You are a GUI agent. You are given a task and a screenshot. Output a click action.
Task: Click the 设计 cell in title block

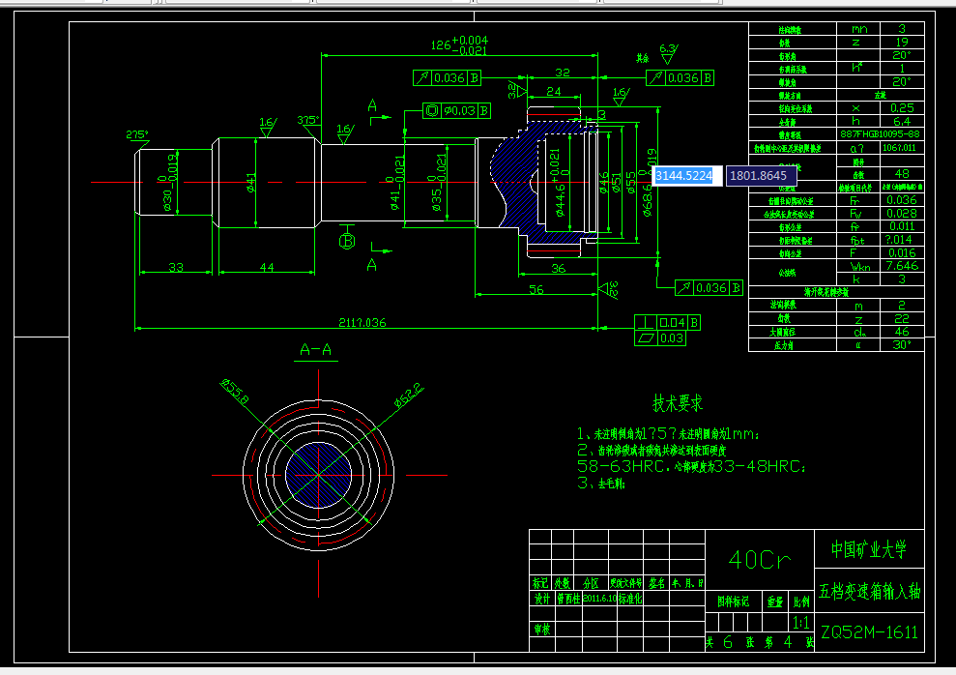(x=542, y=599)
